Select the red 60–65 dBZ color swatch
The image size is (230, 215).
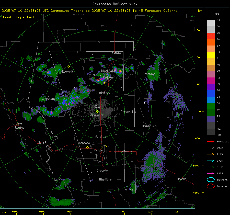tap(211, 36)
